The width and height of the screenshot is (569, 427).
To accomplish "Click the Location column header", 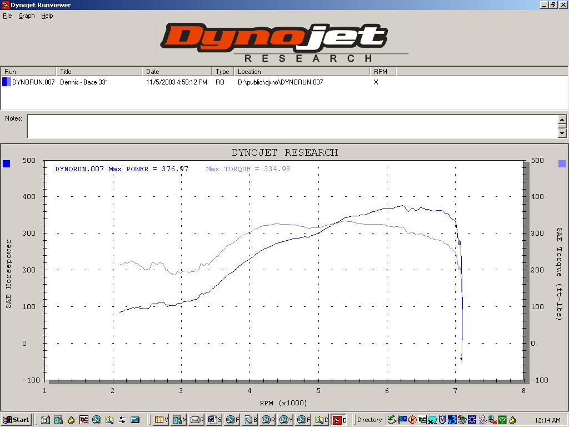I will tap(302, 71).
